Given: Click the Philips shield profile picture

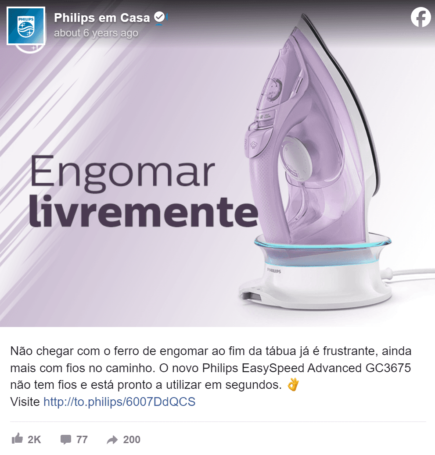Looking at the screenshot, I should (26, 26).
